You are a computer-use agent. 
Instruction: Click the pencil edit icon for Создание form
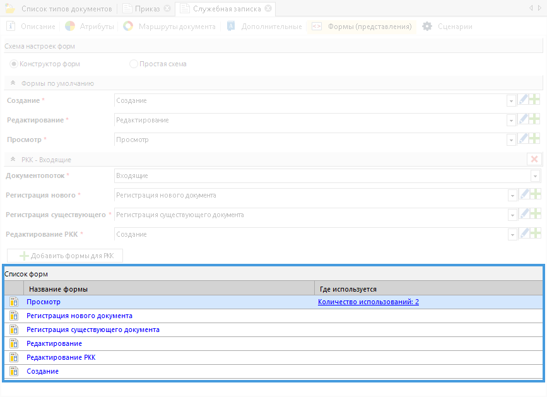523,100
